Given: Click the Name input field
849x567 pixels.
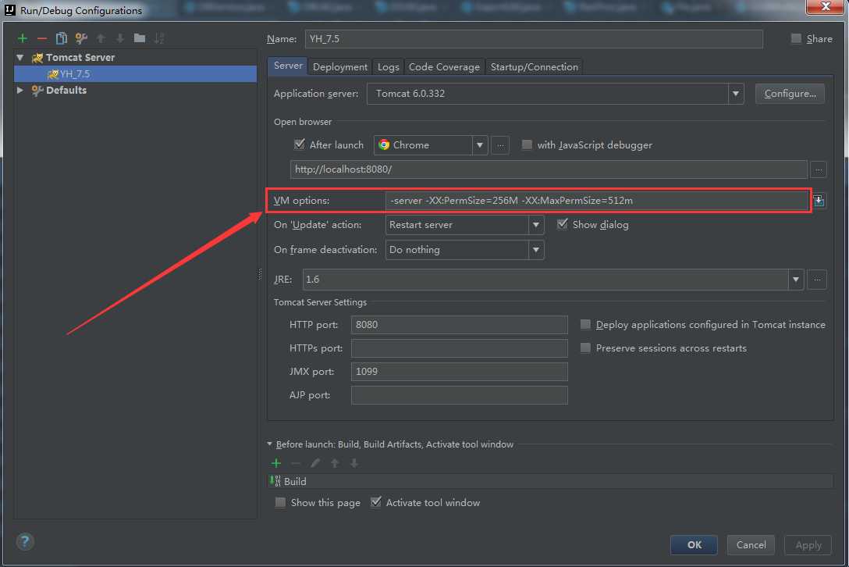Looking at the screenshot, I should click(533, 39).
